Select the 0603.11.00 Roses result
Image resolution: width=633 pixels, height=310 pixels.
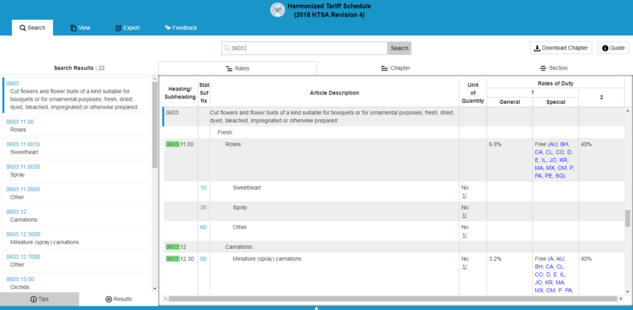[76, 126]
